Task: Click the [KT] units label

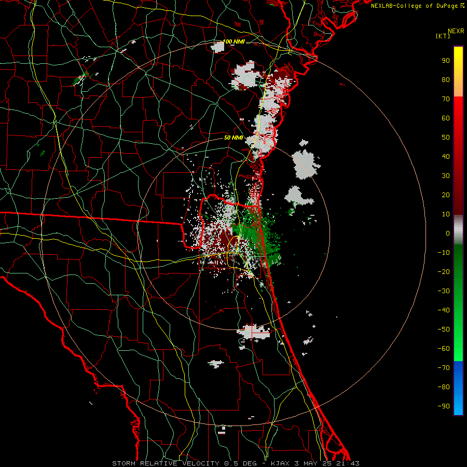Action: [443, 36]
